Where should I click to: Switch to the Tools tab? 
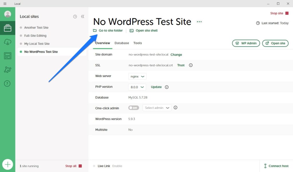coord(138,43)
